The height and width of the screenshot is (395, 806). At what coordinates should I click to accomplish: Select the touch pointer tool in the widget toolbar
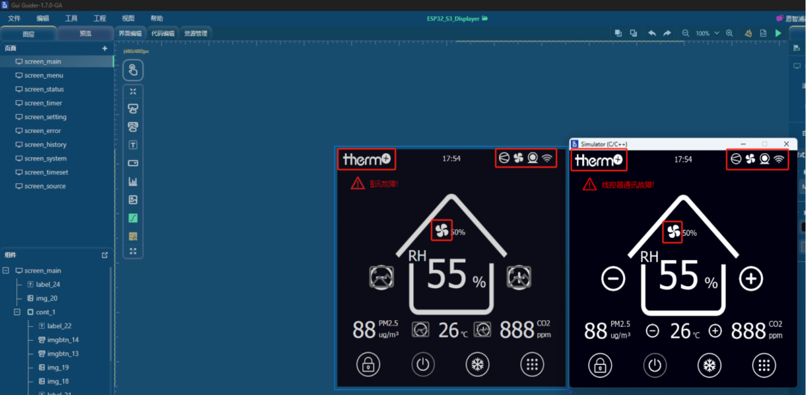tap(133, 70)
